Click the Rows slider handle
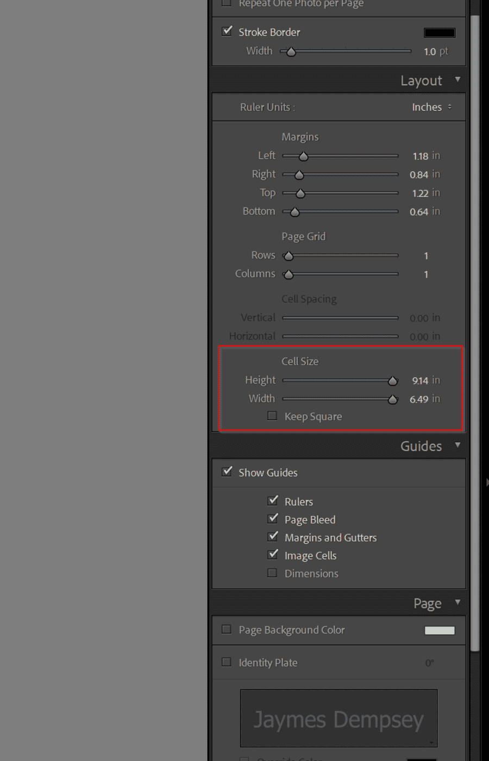This screenshot has height=761, width=489. [x=289, y=256]
